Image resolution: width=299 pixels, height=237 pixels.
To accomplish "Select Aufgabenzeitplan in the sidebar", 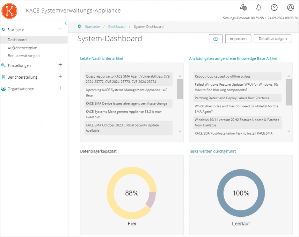I will pyautogui.click(x=22, y=48).
